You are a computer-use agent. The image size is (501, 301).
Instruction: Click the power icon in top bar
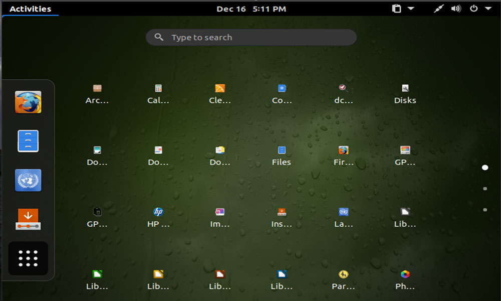(473, 9)
